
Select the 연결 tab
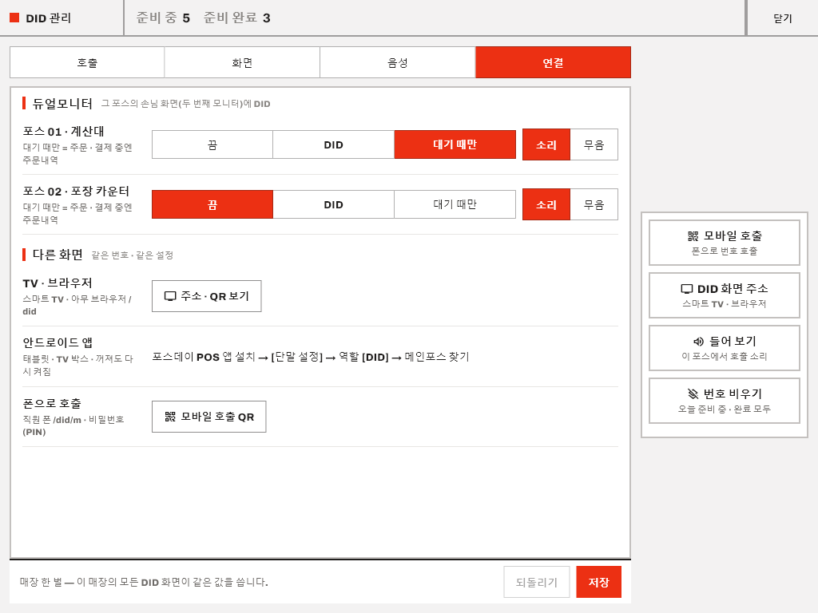(x=553, y=62)
